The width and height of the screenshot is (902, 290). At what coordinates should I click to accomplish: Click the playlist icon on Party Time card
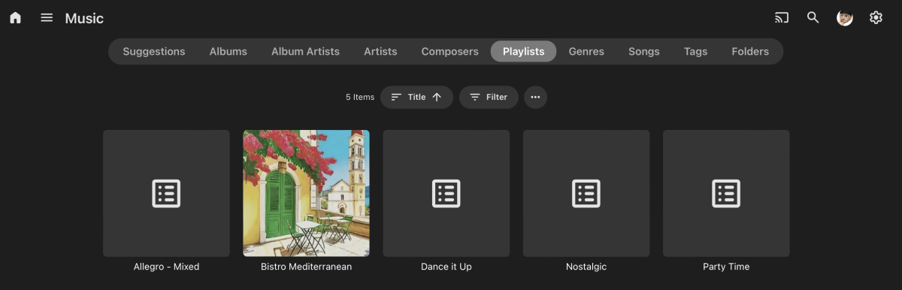pyautogui.click(x=726, y=193)
